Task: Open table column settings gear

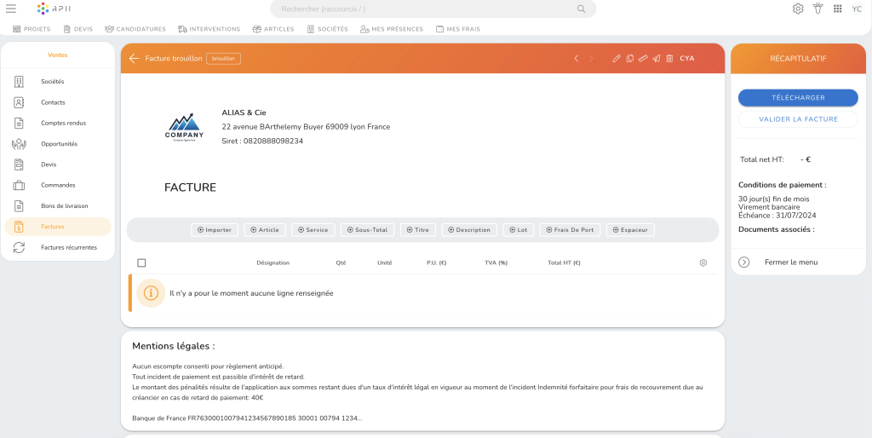Action: [x=703, y=262]
